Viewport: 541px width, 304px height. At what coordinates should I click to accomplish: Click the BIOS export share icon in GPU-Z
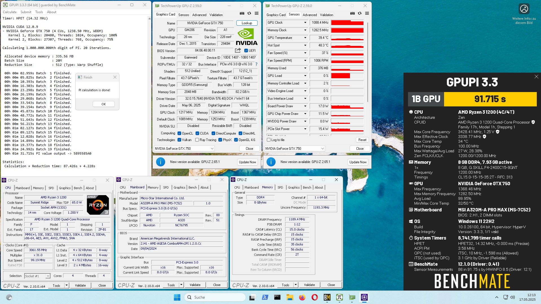238,50
